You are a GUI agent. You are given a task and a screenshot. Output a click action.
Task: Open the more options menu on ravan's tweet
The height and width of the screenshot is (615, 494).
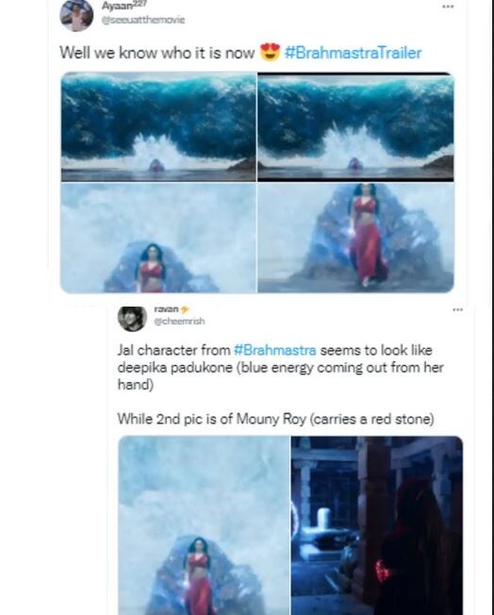point(457,309)
